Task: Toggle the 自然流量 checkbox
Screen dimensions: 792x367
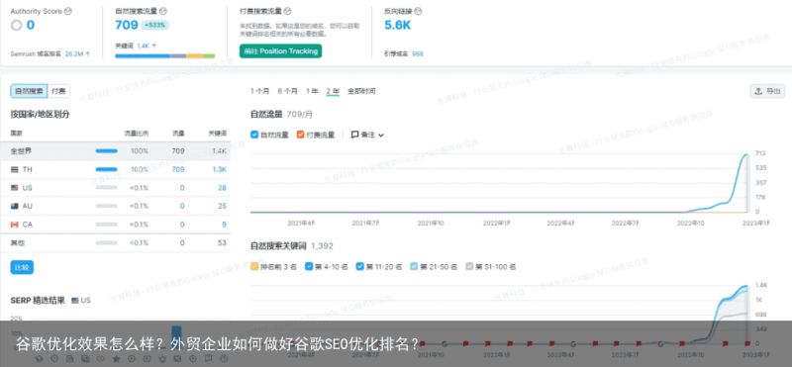Action: tap(254, 135)
